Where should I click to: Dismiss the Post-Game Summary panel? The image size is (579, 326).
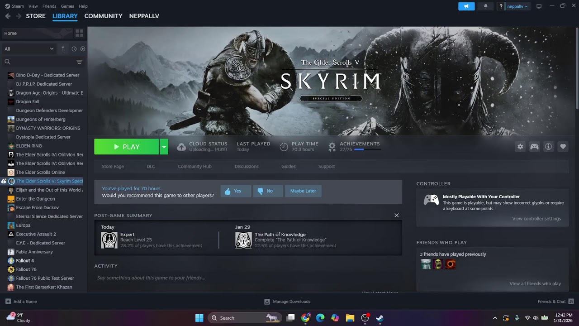tap(397, 216)
